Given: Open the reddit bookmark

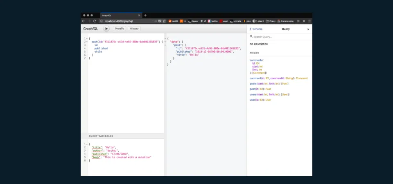Looking at the screenshot, I should point(174,21).
